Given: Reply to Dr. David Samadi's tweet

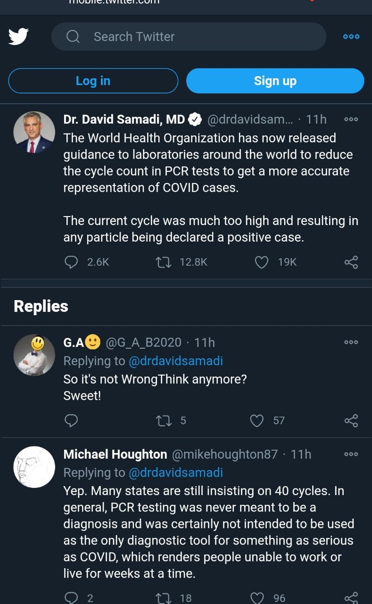Looking at the screenshot, I should coord(71,262).
